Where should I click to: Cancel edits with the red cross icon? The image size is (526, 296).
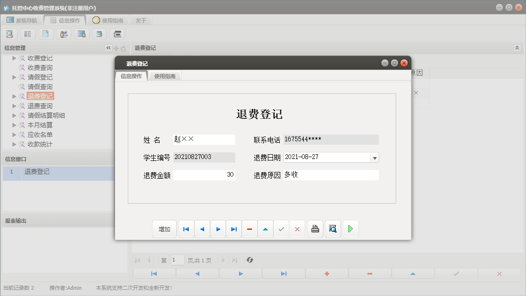point(297,228)
